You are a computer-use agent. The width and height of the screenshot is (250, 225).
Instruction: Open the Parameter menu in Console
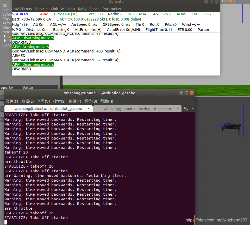click(112, 9)
